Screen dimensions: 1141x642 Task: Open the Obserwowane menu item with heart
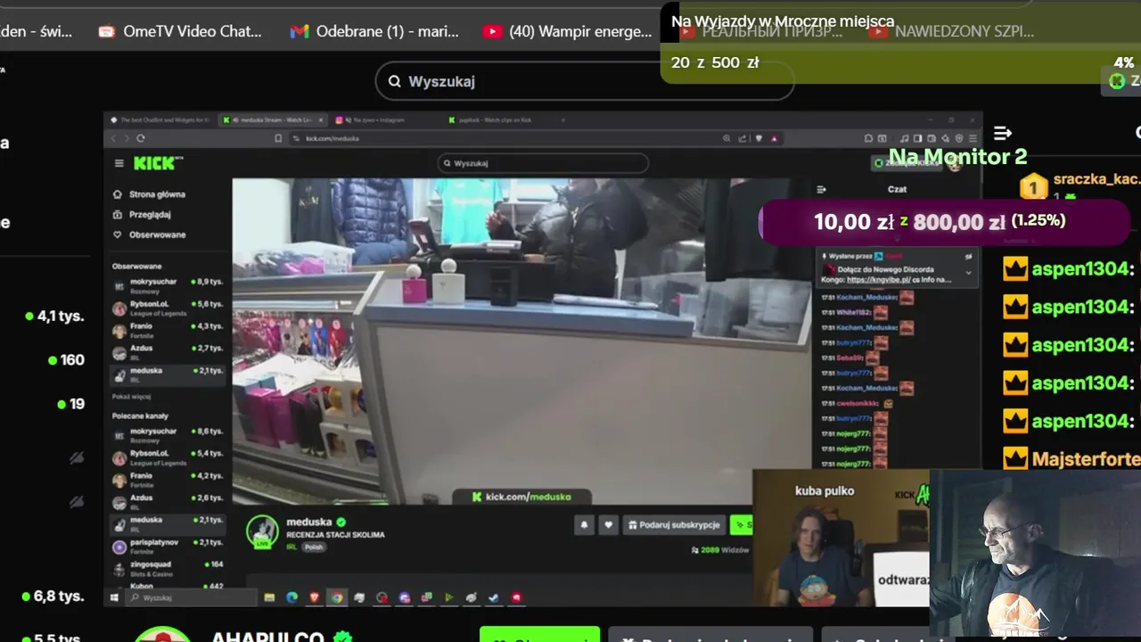pyautogui.click(x=150, y=235)
